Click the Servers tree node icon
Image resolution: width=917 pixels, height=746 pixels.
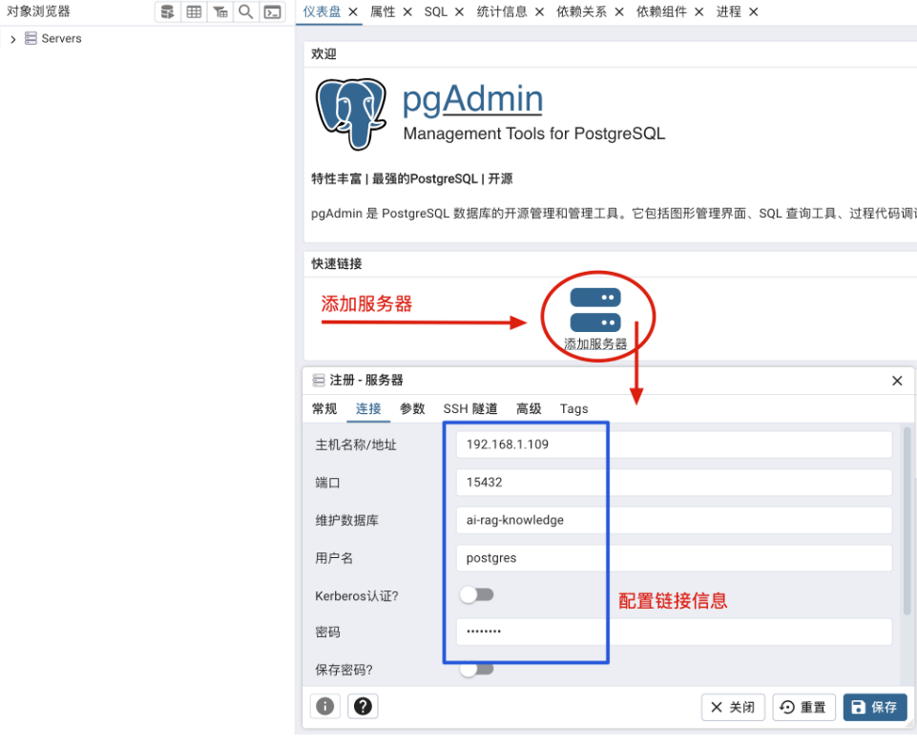pos(31,38)
